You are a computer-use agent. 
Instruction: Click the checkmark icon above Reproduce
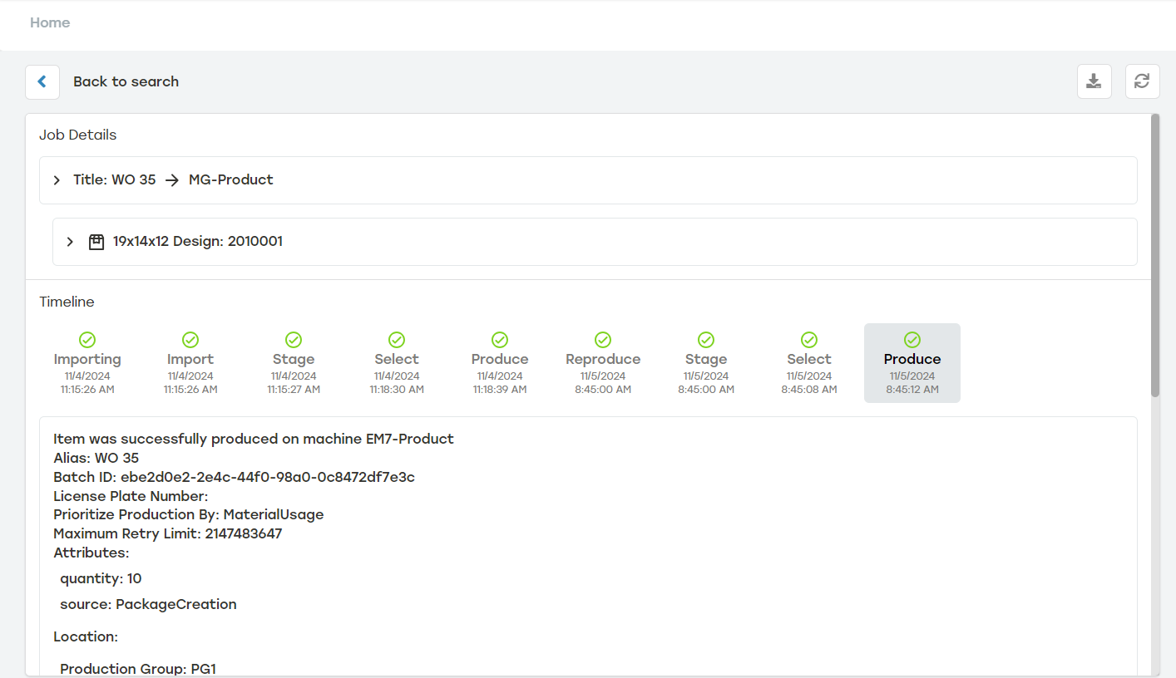click(602, 340)
